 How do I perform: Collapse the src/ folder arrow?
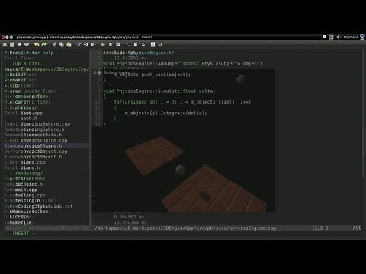[x=5, y=91]
